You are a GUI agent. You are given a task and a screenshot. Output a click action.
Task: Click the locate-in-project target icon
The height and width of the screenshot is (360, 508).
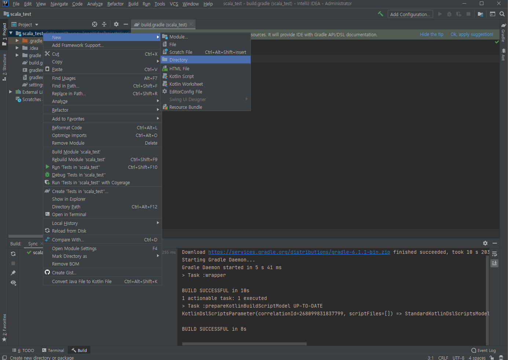coord(95,24)
